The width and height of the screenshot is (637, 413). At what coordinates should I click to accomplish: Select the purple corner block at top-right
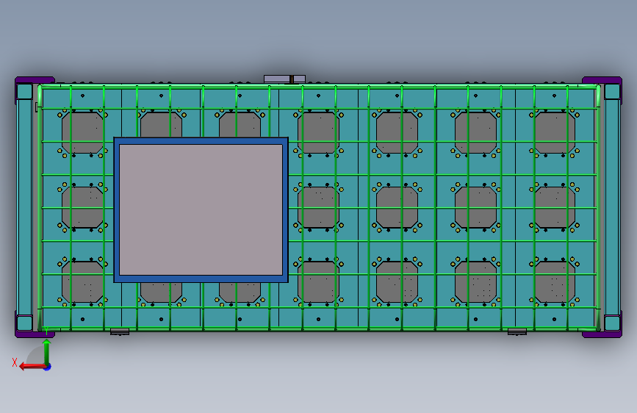[602, 79]
